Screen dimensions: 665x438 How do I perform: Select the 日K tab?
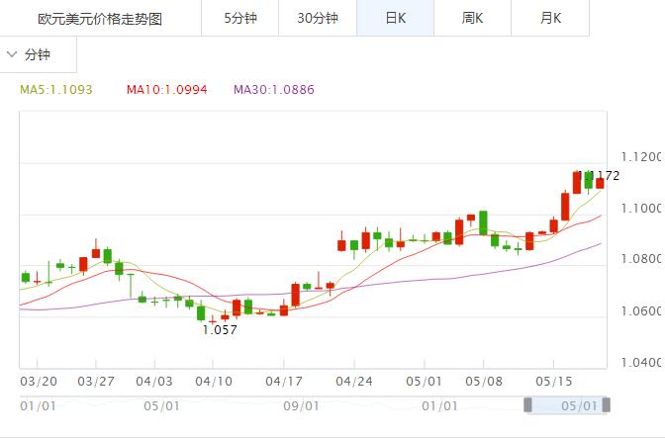coord(395,18)
